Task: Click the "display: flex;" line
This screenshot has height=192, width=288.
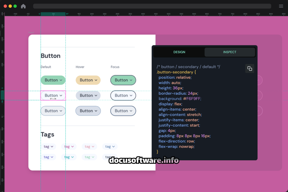Action: [170, 104]
